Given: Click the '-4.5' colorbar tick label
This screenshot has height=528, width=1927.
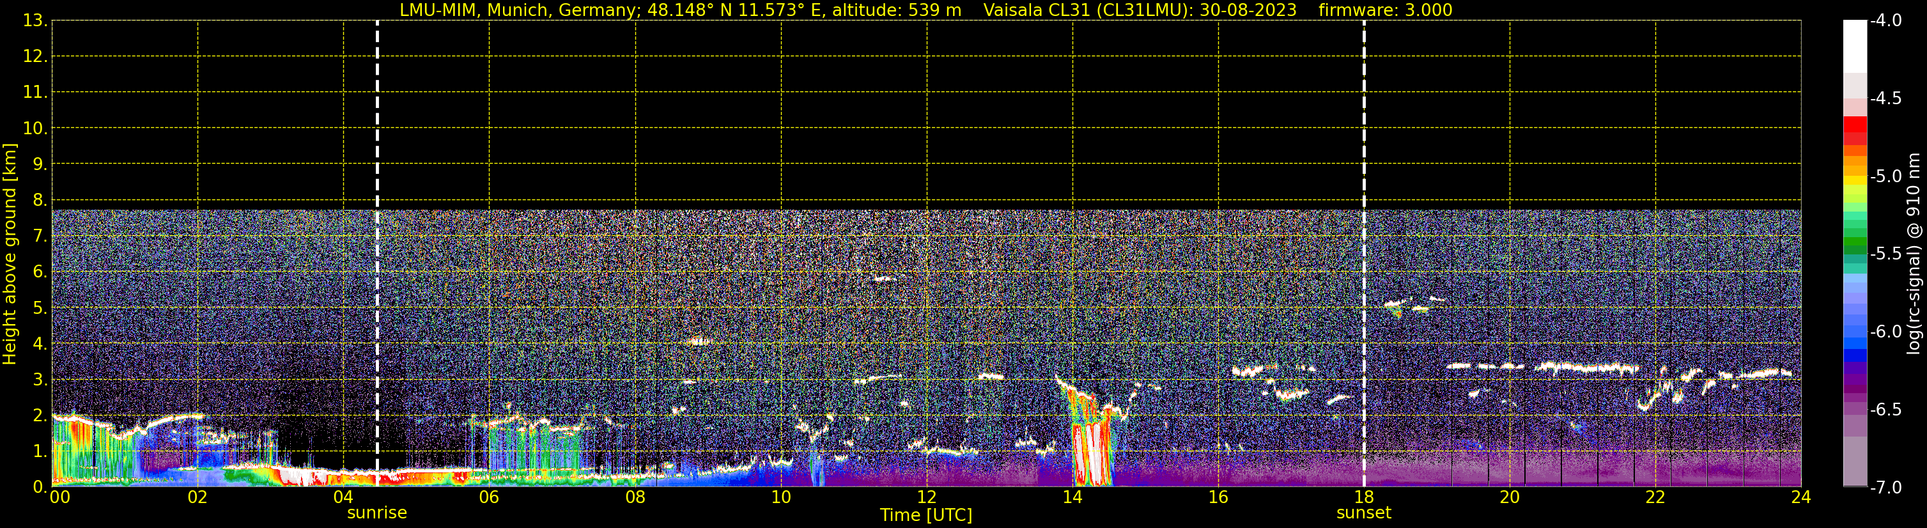Looking at the screenshot, I should coord(1885,98).
